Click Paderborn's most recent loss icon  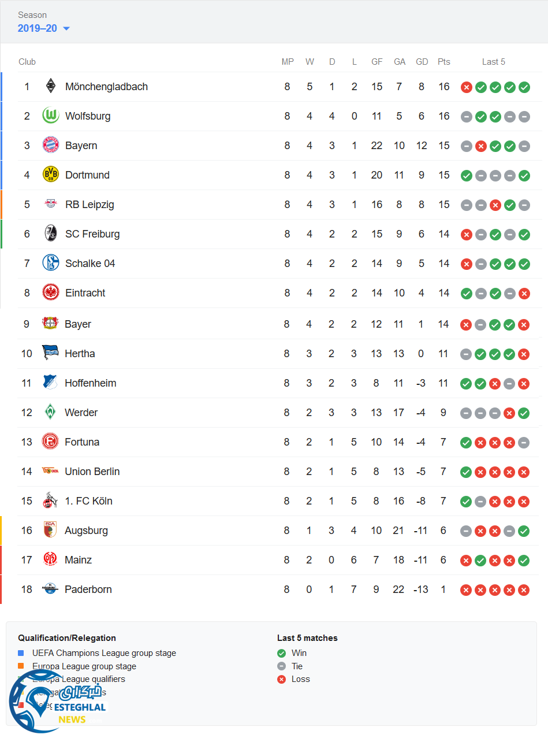tap(524, 590)
